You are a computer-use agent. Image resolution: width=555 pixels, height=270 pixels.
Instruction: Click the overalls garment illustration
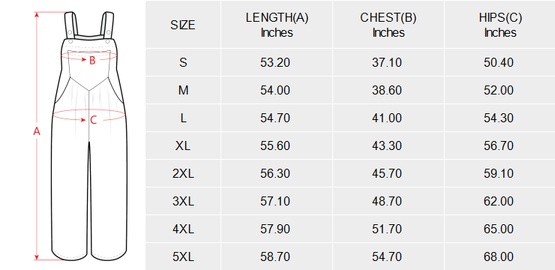click(x=89, y=136)
